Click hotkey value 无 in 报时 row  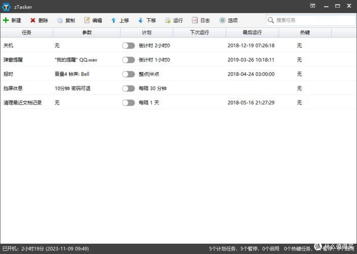tap(300, 74)
